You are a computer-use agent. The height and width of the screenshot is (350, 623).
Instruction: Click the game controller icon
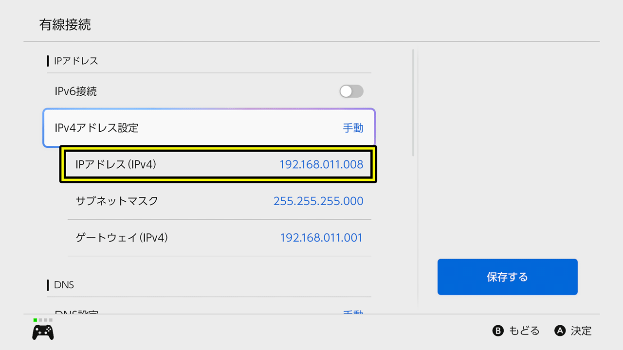[x=43, y=332]
